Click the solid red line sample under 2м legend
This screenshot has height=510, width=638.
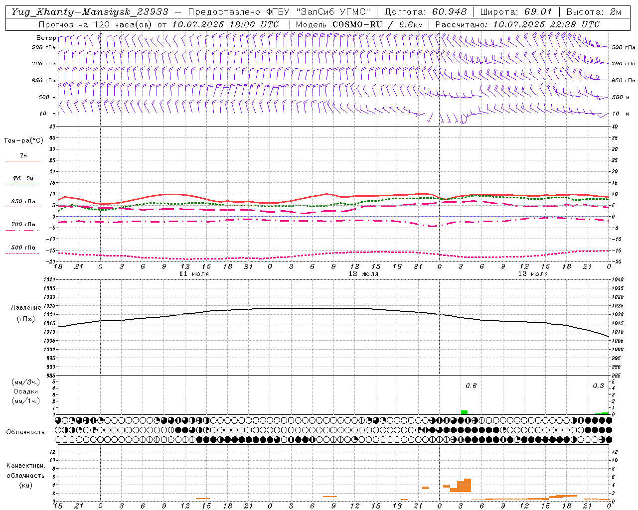click(23, 161)
